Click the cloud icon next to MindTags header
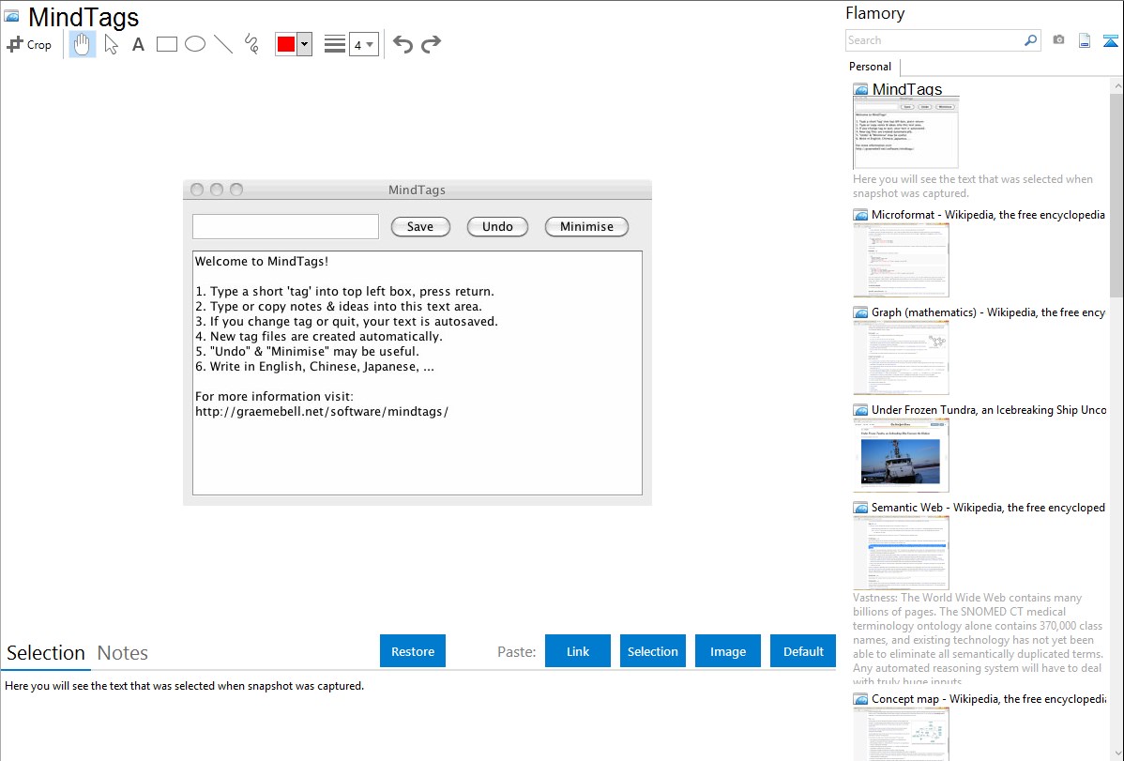Image resolution: width=1124 pixels, height=761 pixels. point(11,16)
